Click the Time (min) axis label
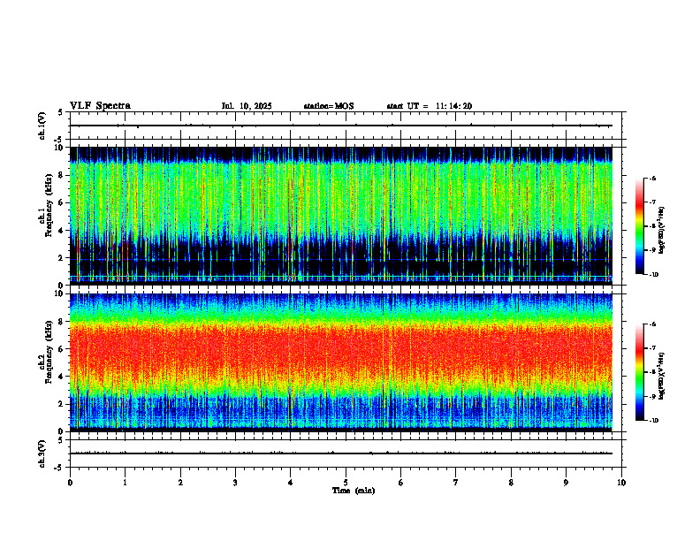700x541 pixels. click(354, 491)
